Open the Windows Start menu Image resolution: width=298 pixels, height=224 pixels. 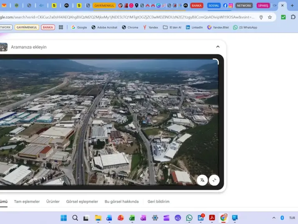pos(63,218)
